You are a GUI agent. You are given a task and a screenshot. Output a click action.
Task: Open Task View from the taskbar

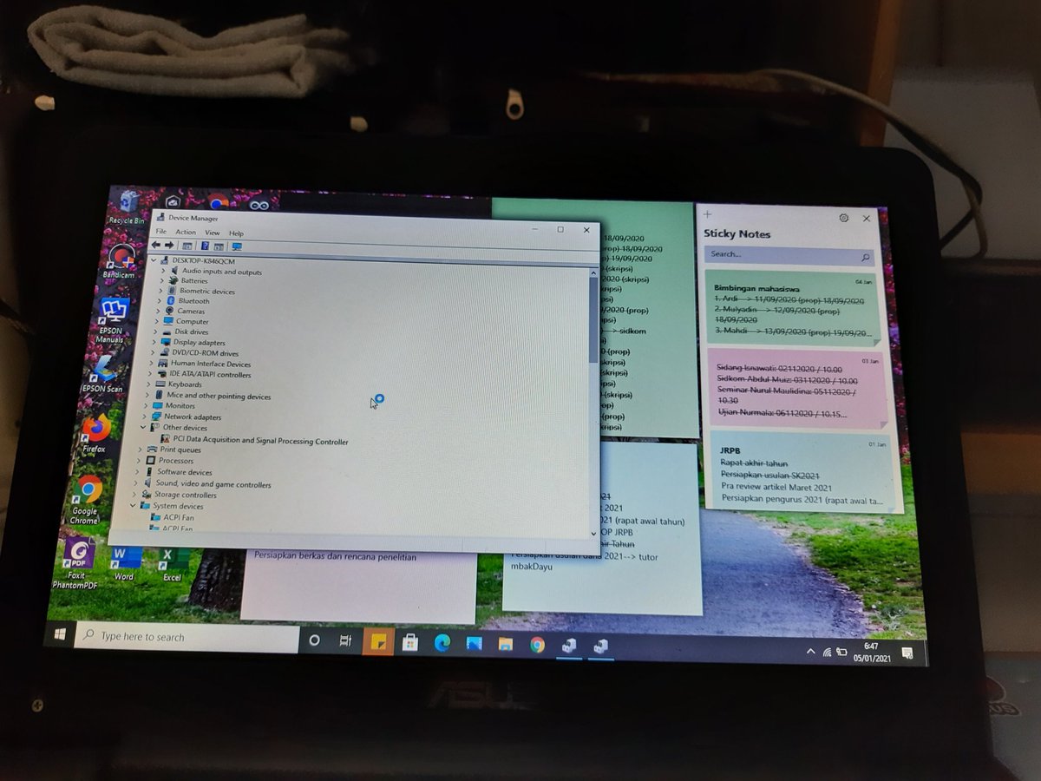point(345,641)
